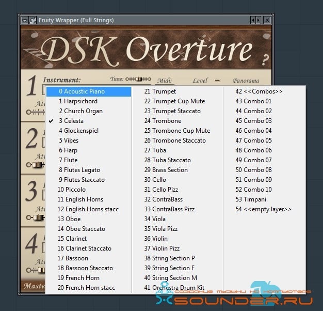Open the DSK Overture help question mark
The image size is (323, 311).
[266, 60]
